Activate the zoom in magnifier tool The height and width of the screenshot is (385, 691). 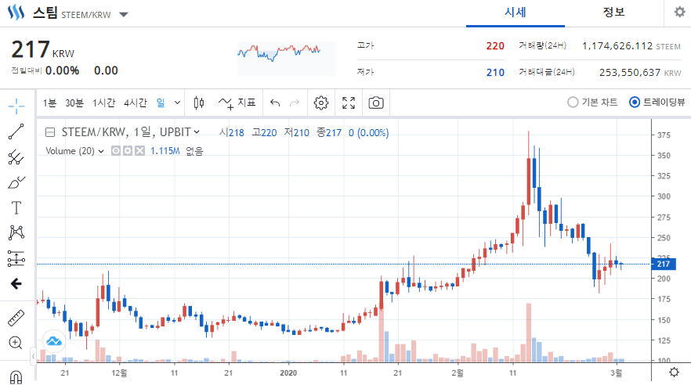[16, 343]
